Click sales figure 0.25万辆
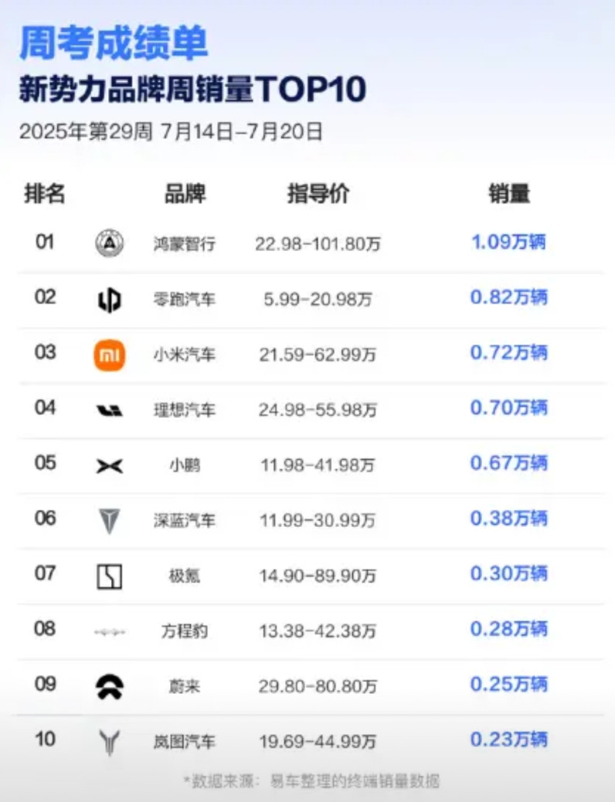 [x=509, y=684]
